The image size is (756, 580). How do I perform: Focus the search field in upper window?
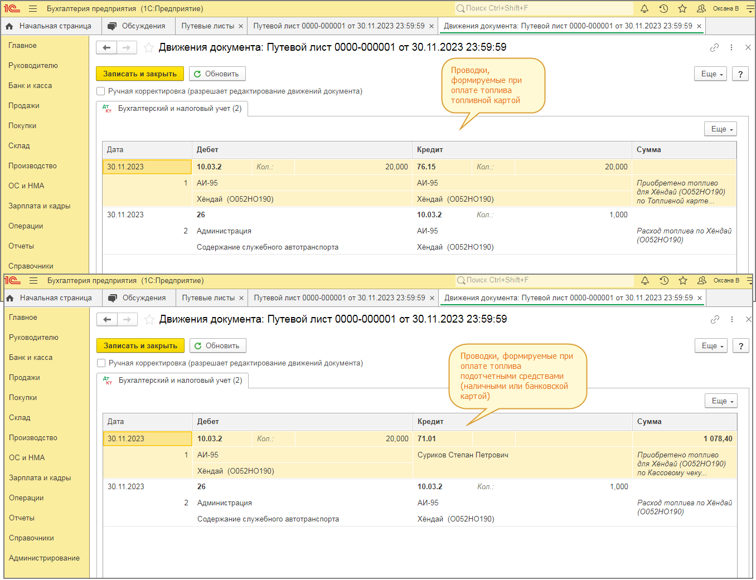click(x=544, y=8)
